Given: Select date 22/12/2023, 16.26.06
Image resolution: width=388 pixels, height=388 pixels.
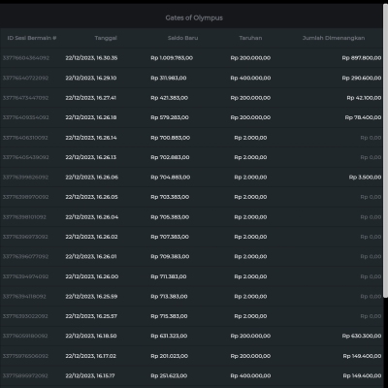Looking at the screenshot, I should [91, 178].
